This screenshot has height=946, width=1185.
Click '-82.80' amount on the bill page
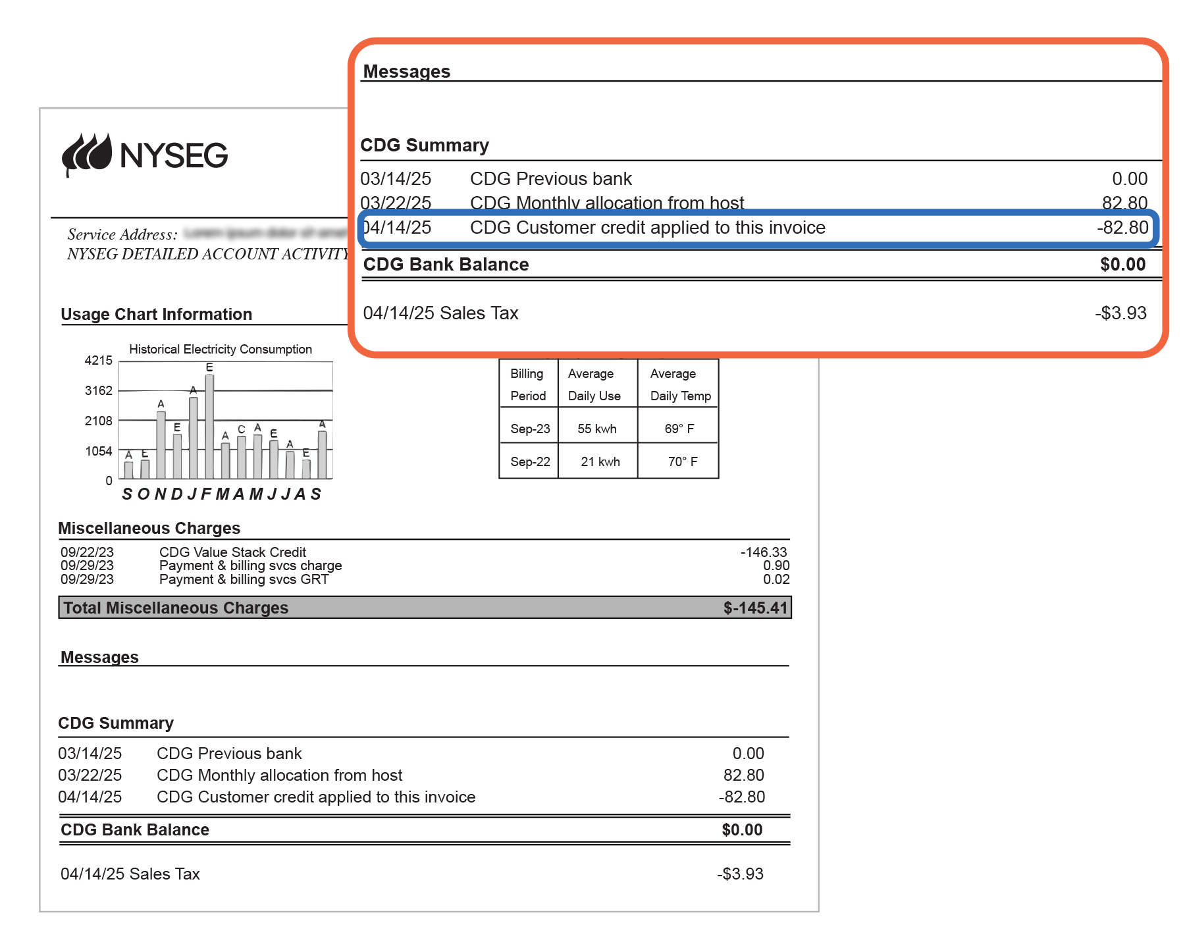point(742,797)
